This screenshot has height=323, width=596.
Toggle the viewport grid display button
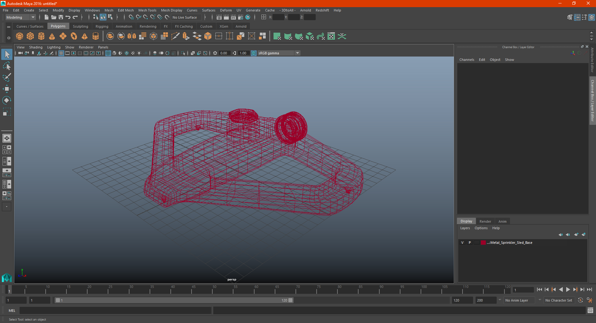(x=61, y=53)
